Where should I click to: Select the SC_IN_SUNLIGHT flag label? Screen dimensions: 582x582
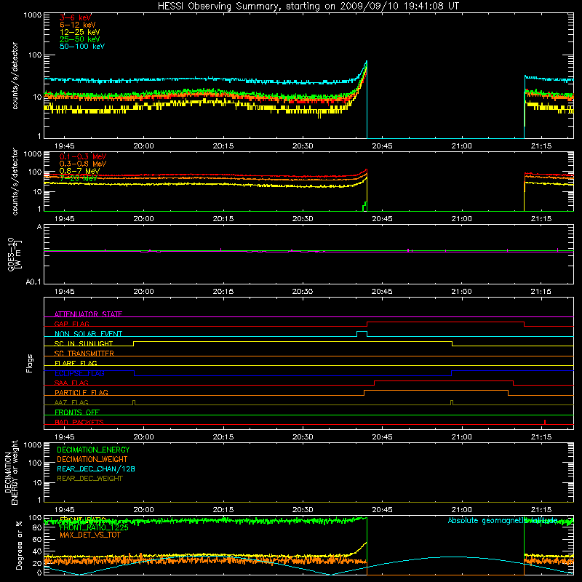point(84,343)
